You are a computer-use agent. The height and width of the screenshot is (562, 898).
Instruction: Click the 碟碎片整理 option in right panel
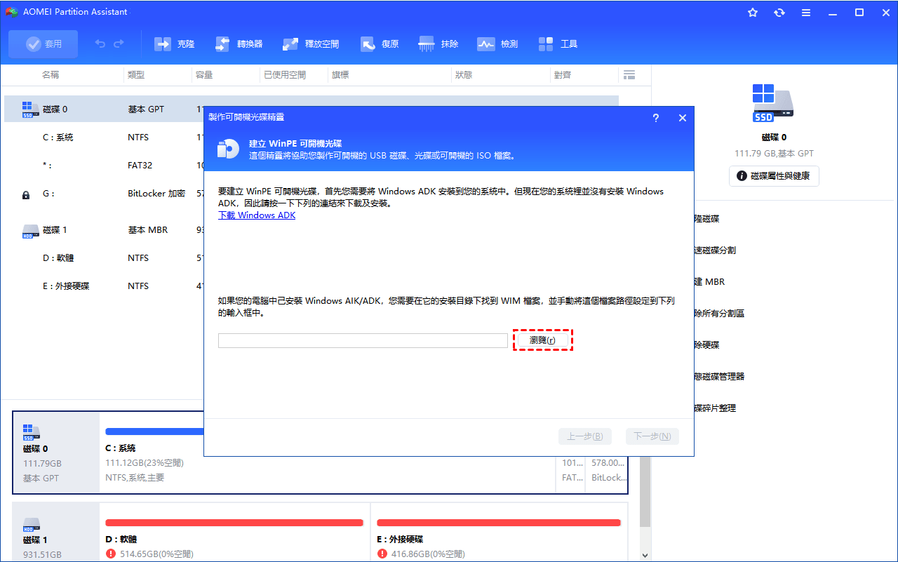[x=715, y=408]
